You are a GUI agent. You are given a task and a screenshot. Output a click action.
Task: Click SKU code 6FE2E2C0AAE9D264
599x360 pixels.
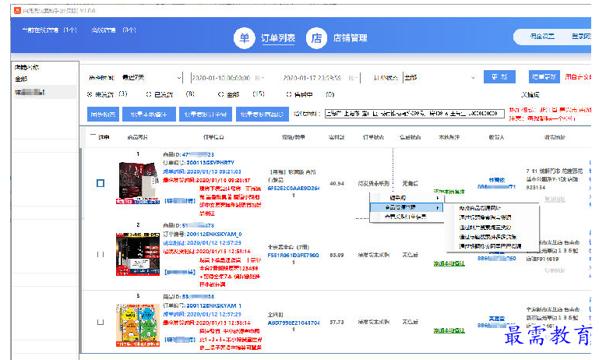[x=294, y=188]
